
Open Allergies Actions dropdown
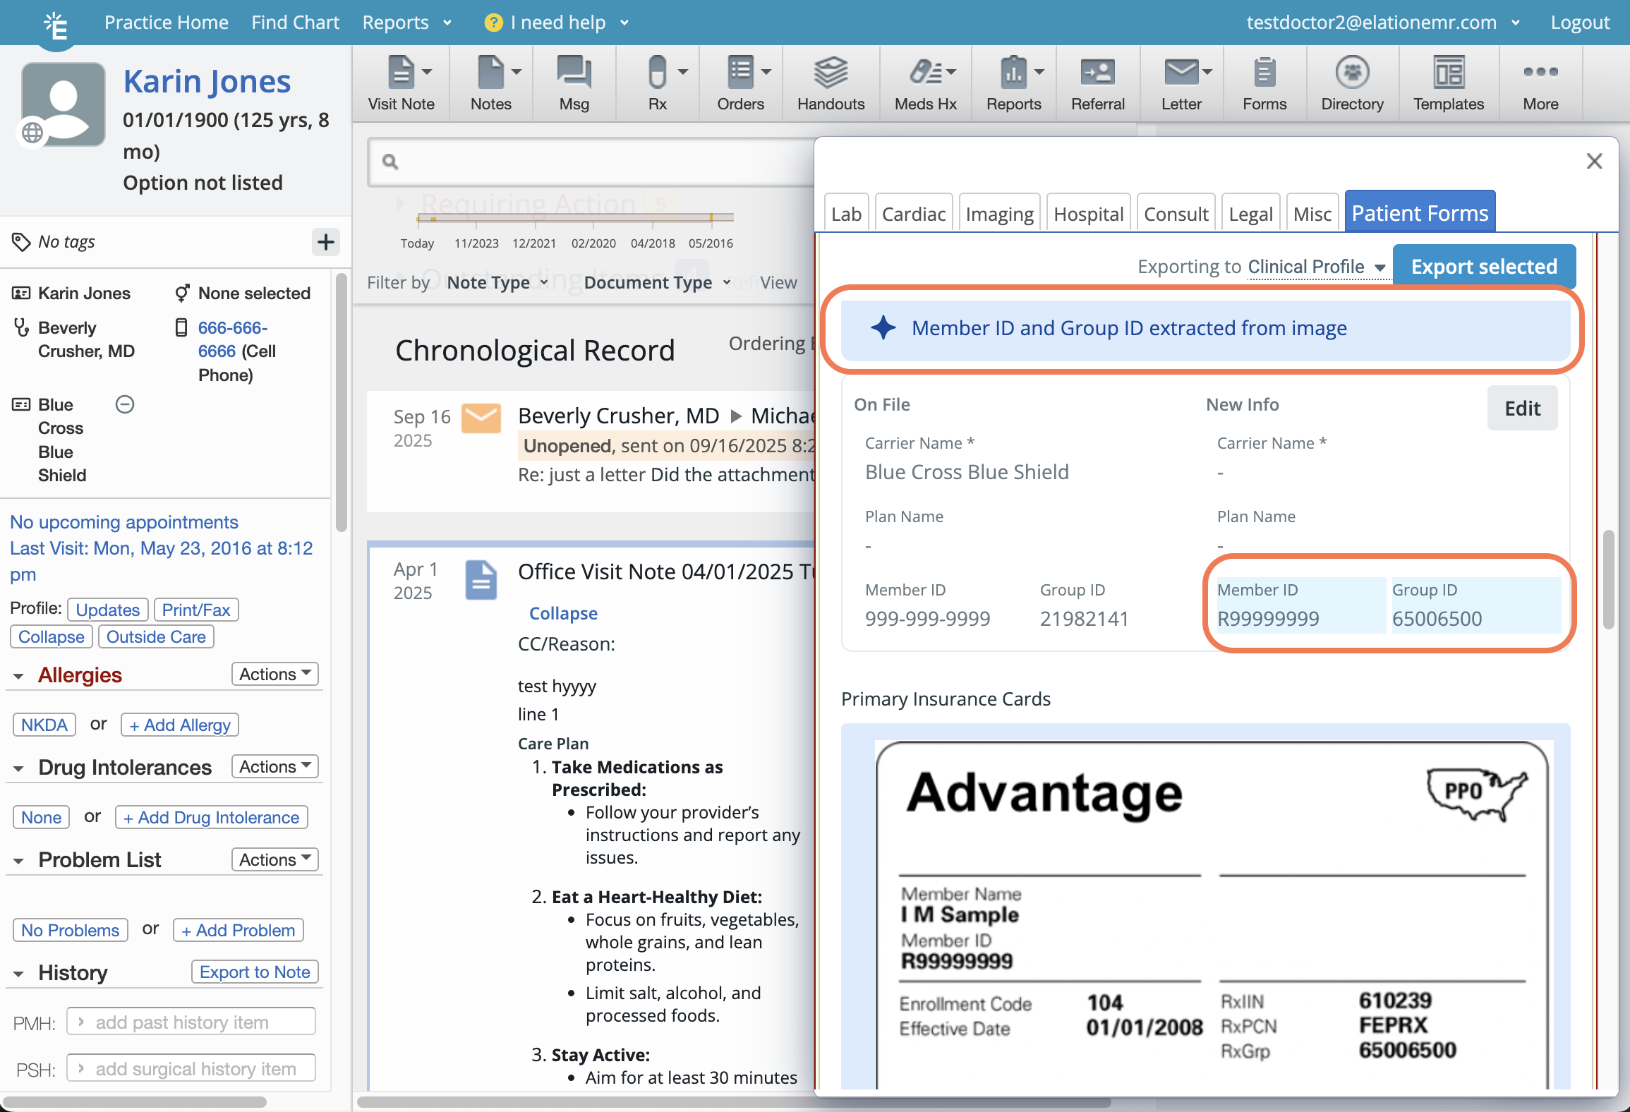point(274,674)
